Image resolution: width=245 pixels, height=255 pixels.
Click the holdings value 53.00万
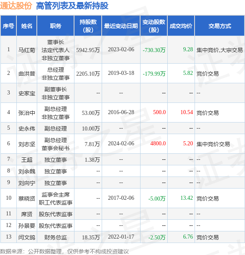point(91,113)
